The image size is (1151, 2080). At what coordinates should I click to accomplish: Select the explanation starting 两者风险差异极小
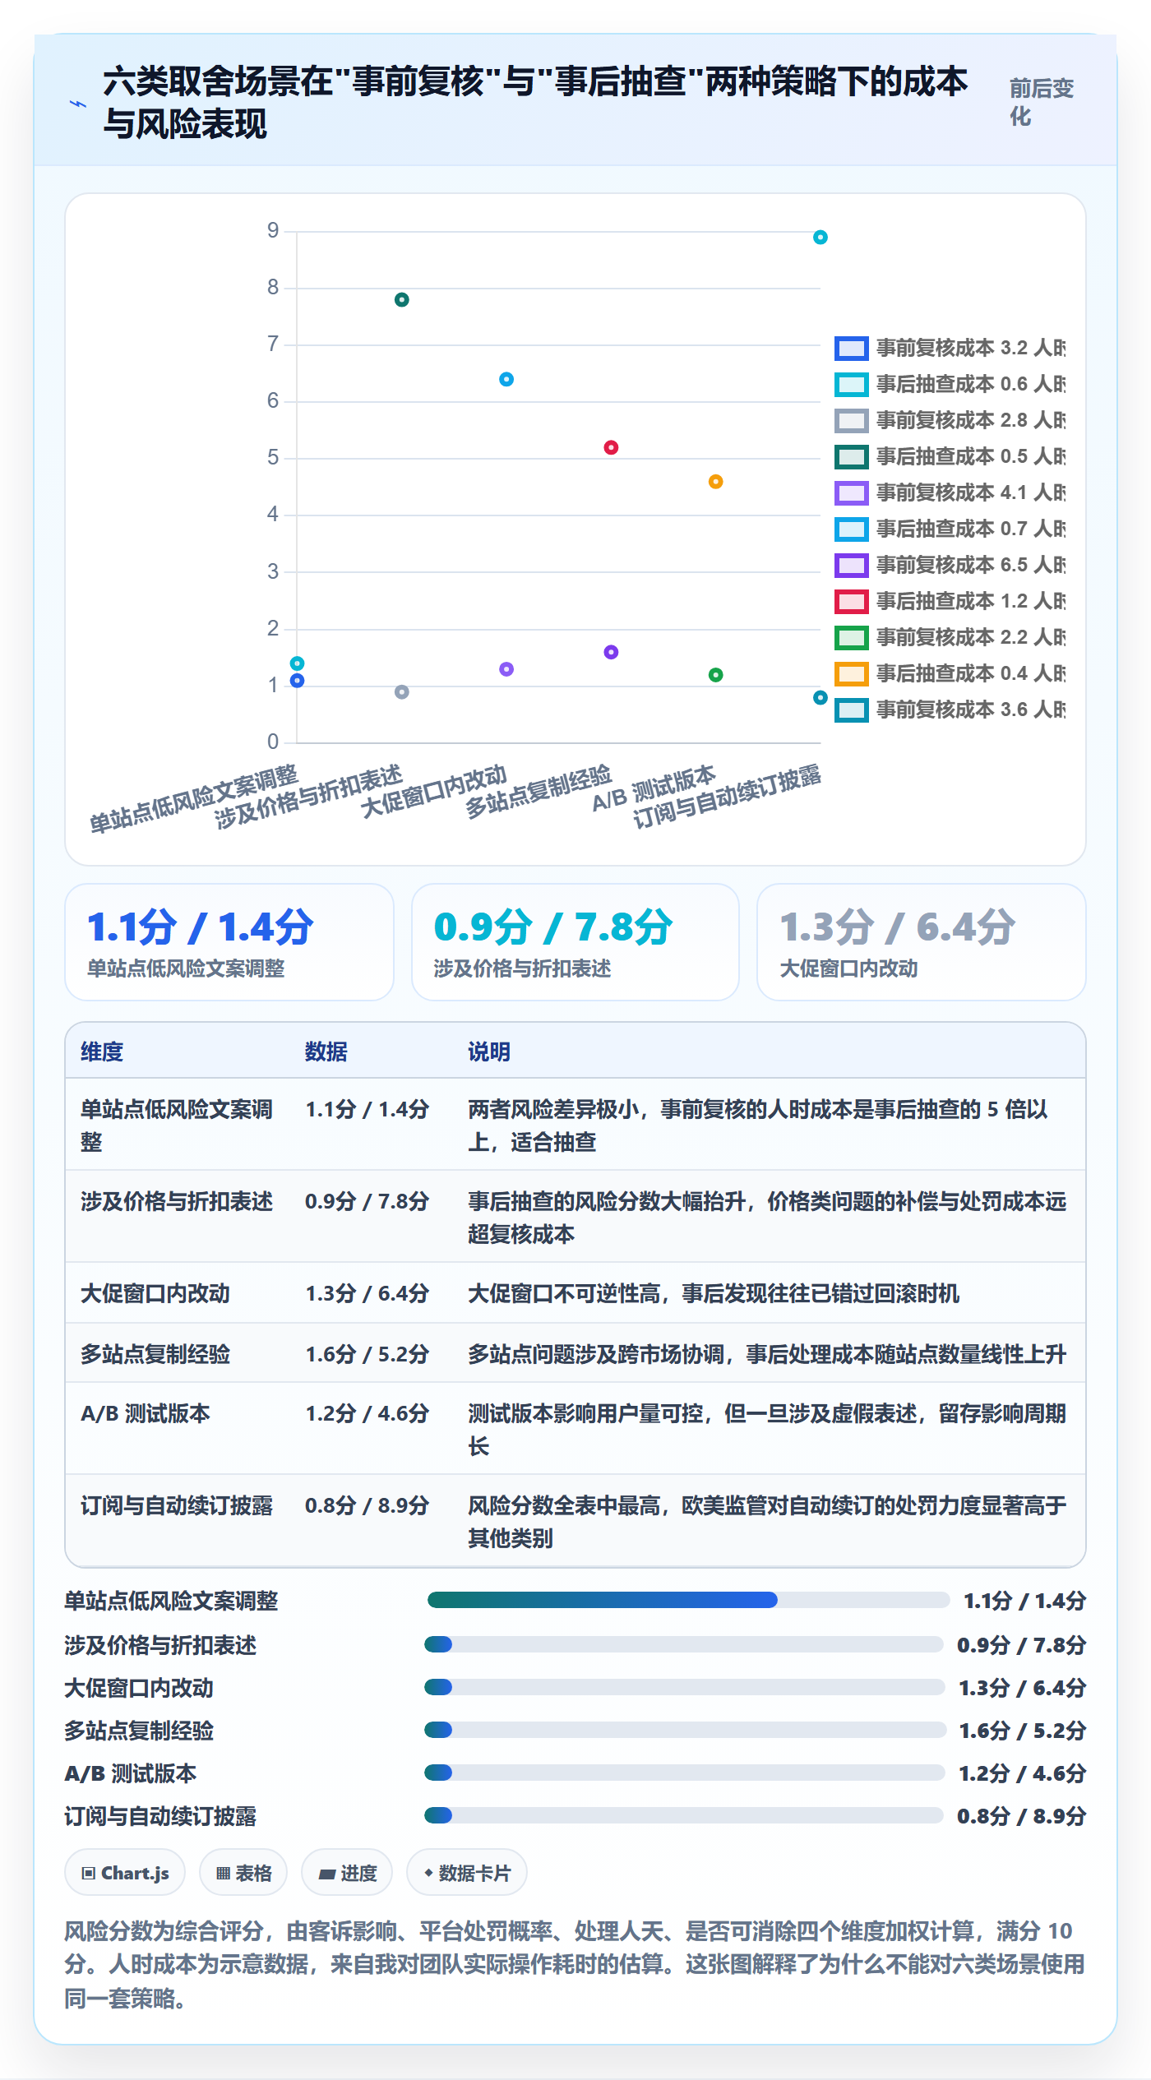click(758, 1125)
